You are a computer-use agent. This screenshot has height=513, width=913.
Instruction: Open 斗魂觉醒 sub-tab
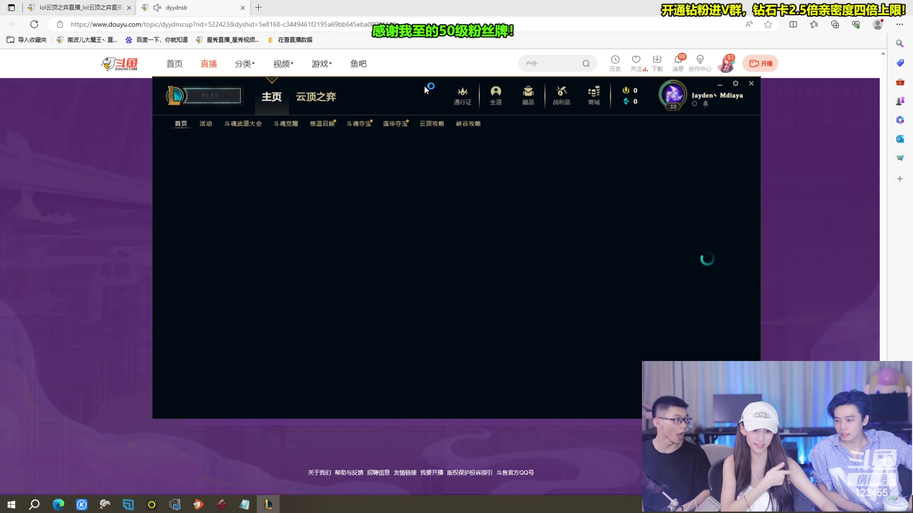point(286,123)
